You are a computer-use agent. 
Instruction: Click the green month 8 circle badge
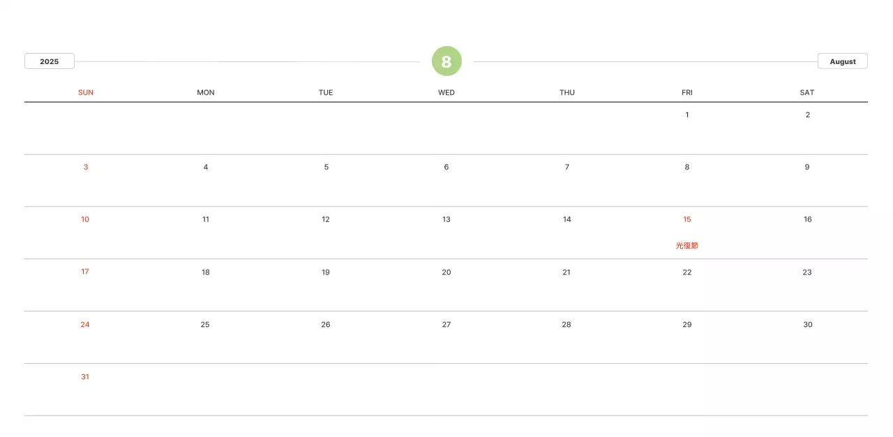pos(446,61)
